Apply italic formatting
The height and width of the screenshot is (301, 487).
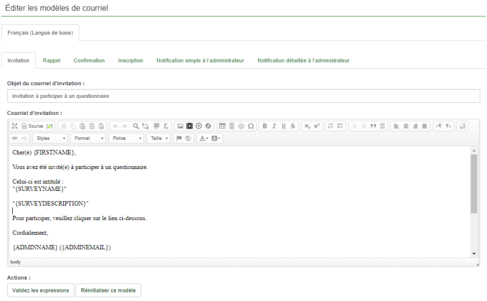[x=274, y=126]
